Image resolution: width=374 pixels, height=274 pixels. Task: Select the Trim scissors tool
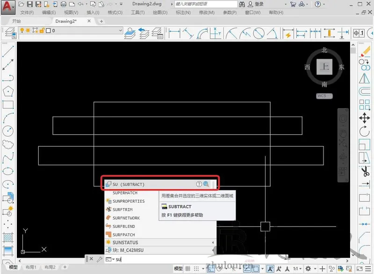365,171
